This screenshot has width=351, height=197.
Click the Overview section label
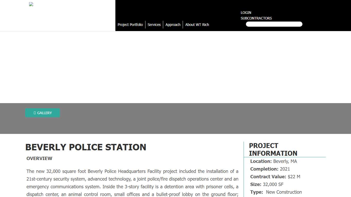click(x=39, y=159)
